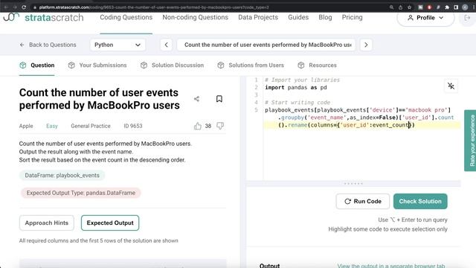
Task: Upvote the question with thumbs up
Action: click(198, 126)
